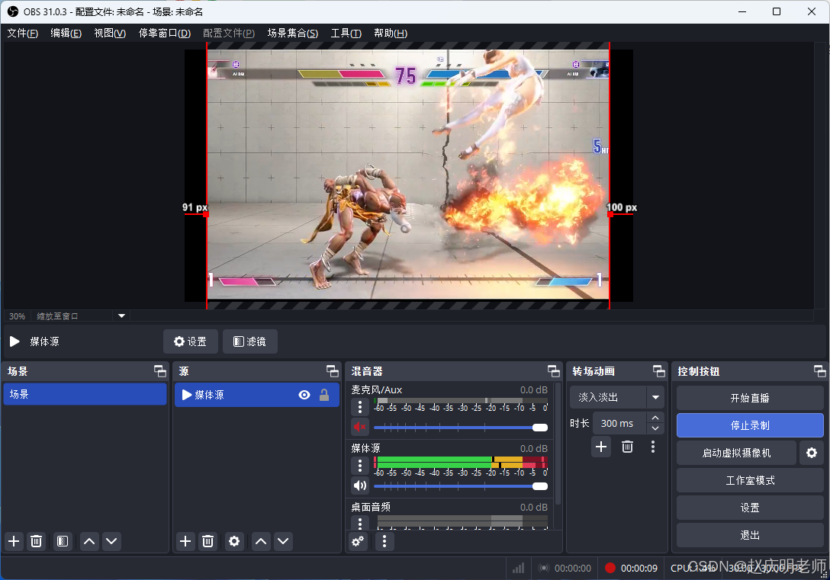This screenshot has width=830, height=580.
Task: Select the 媒体源 source row
Action: coord(257,395)
